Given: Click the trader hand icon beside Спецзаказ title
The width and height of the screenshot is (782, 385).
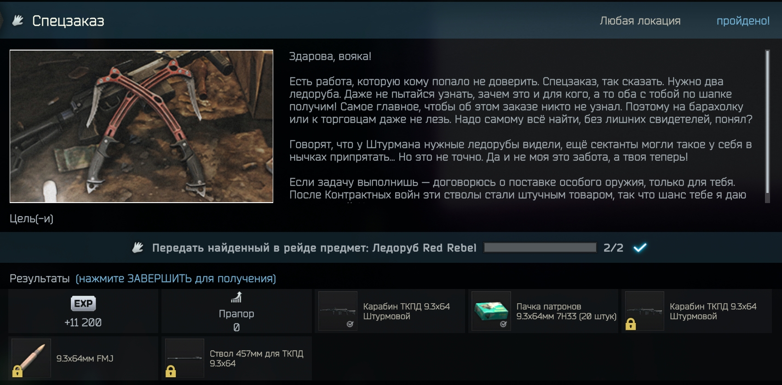Looking at the screenshot, I should 17,20.
